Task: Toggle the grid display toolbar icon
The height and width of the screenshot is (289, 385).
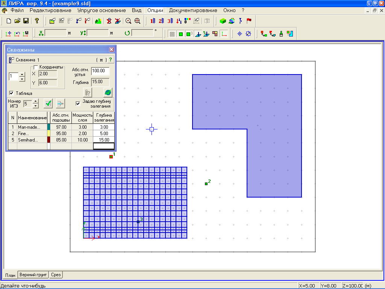Action: [x=172, y=34]
